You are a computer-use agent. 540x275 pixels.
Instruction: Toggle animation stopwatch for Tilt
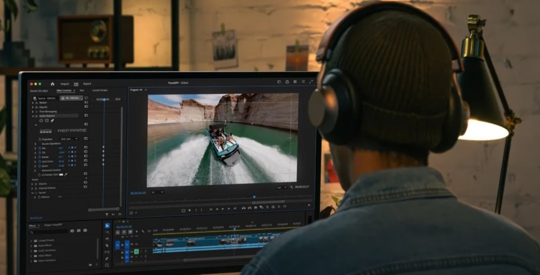(x=39, y=152)
